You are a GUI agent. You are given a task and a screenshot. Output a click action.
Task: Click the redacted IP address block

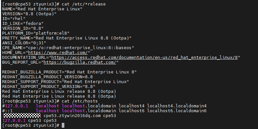pyautogui.click(x=22, y=115)
